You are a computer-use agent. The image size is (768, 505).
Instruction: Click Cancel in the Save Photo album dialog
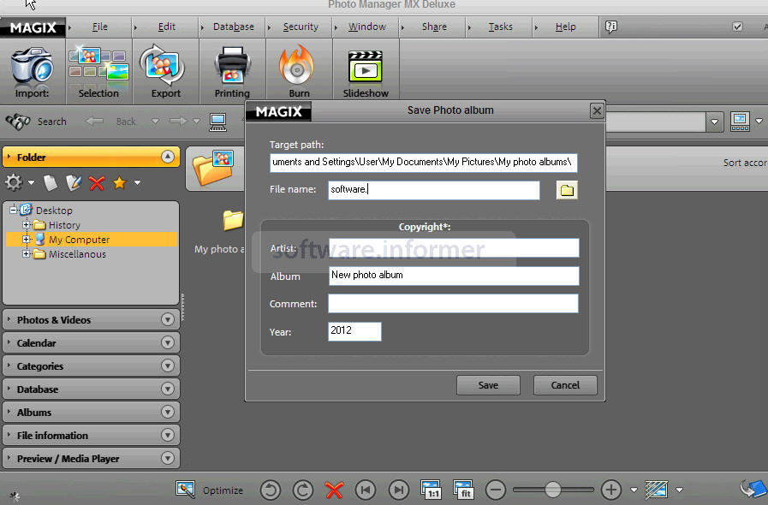[565, 385]
